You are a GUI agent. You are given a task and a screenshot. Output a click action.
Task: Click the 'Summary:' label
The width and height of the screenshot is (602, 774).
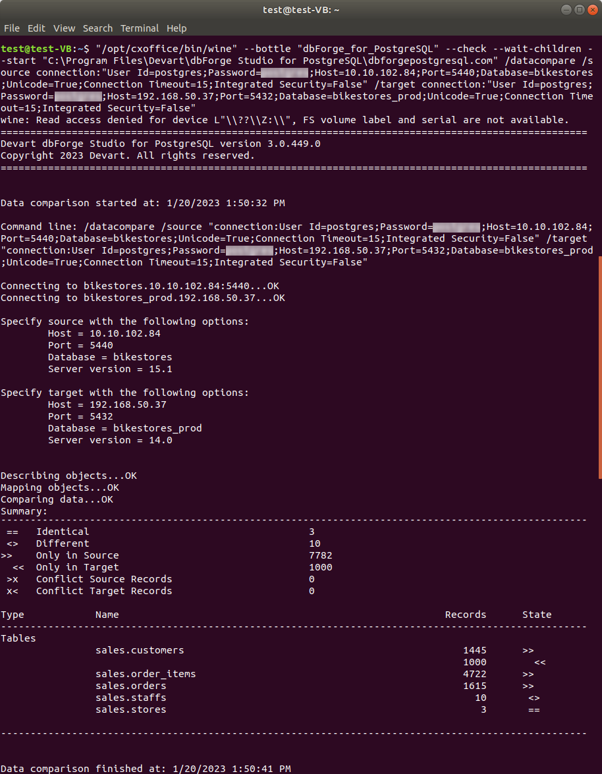(24, 511)
